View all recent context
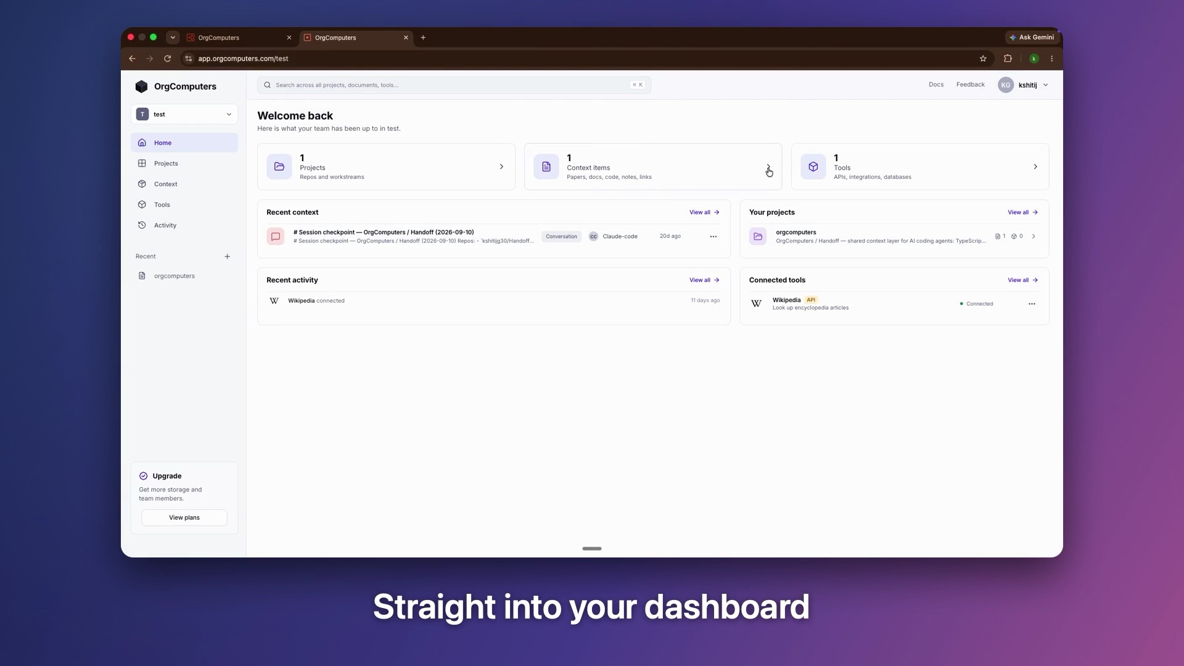The width and height of the screenshot is (1184, 666). (x=704, y=212)
